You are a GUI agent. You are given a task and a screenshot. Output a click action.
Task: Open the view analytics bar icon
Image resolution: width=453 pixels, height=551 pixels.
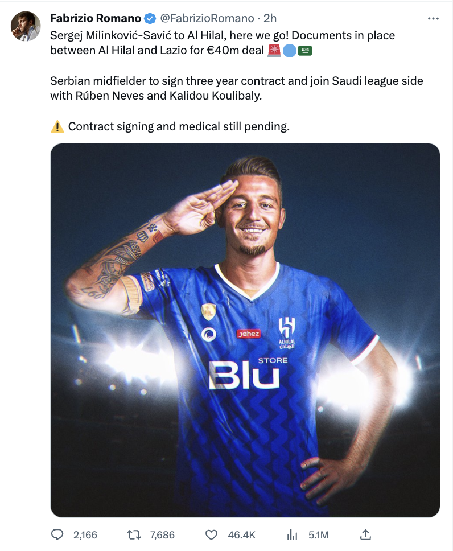pyautogui.click(x=292, y=535)
